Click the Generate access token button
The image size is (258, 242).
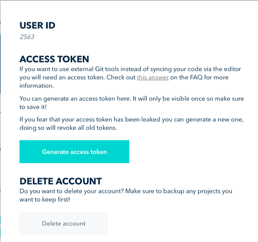(x=74, y=152)
